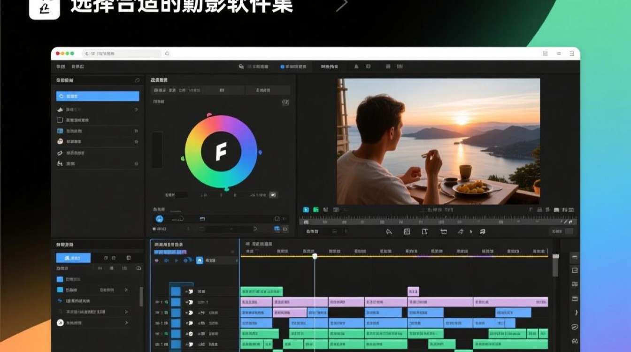Click the timeline's vertical scrollbar
Image resolution: width=631 pixels, height=352 pixels.
click(x=555, y=266)
